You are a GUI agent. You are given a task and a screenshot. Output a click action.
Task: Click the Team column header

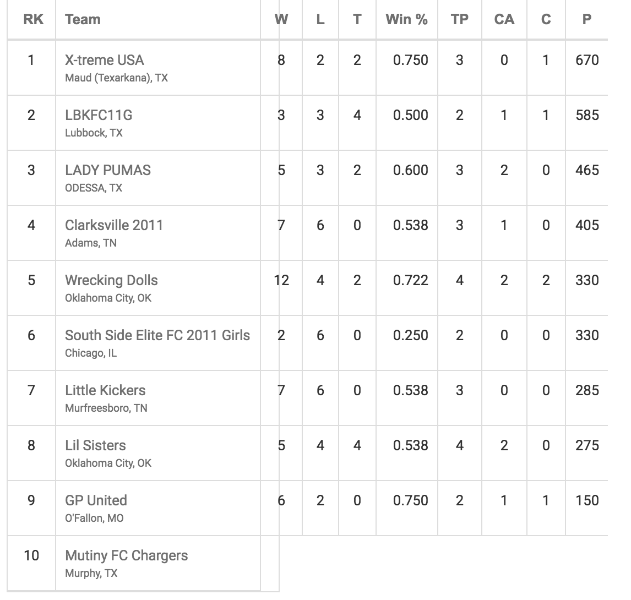(x=83, y=20)
